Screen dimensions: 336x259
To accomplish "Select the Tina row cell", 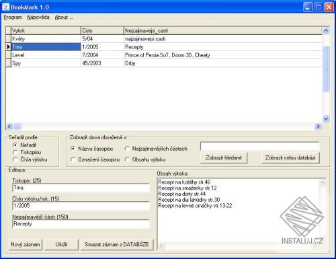I will coord(46,47).
